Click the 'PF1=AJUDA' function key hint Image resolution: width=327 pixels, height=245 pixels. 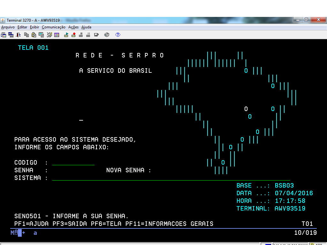tap(31, 224)
